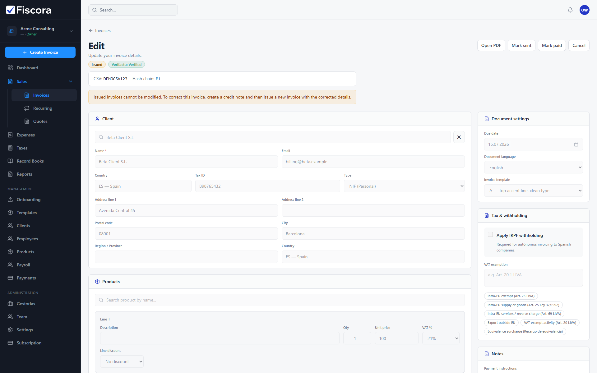Click the Mark sent button
The height and width of the screenshot is (373, 597).
(x=521, y=45)
